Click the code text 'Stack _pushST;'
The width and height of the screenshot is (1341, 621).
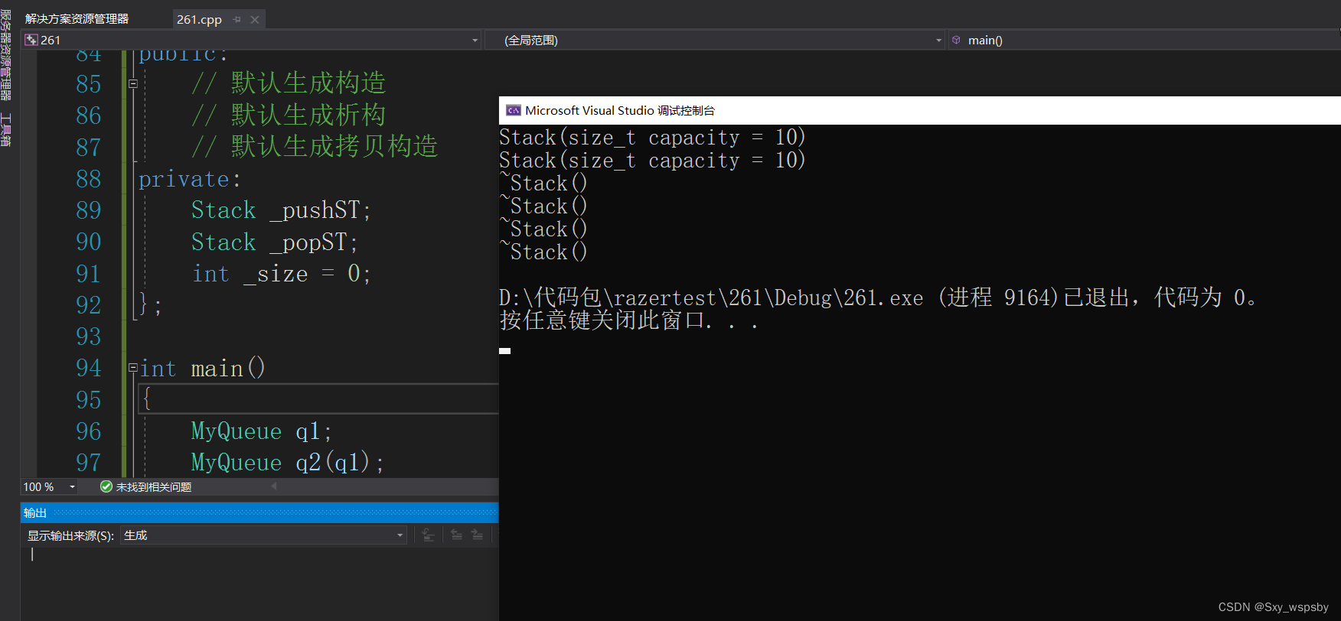[281, 210]
